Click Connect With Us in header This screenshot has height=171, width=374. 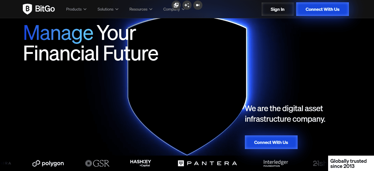322,9
